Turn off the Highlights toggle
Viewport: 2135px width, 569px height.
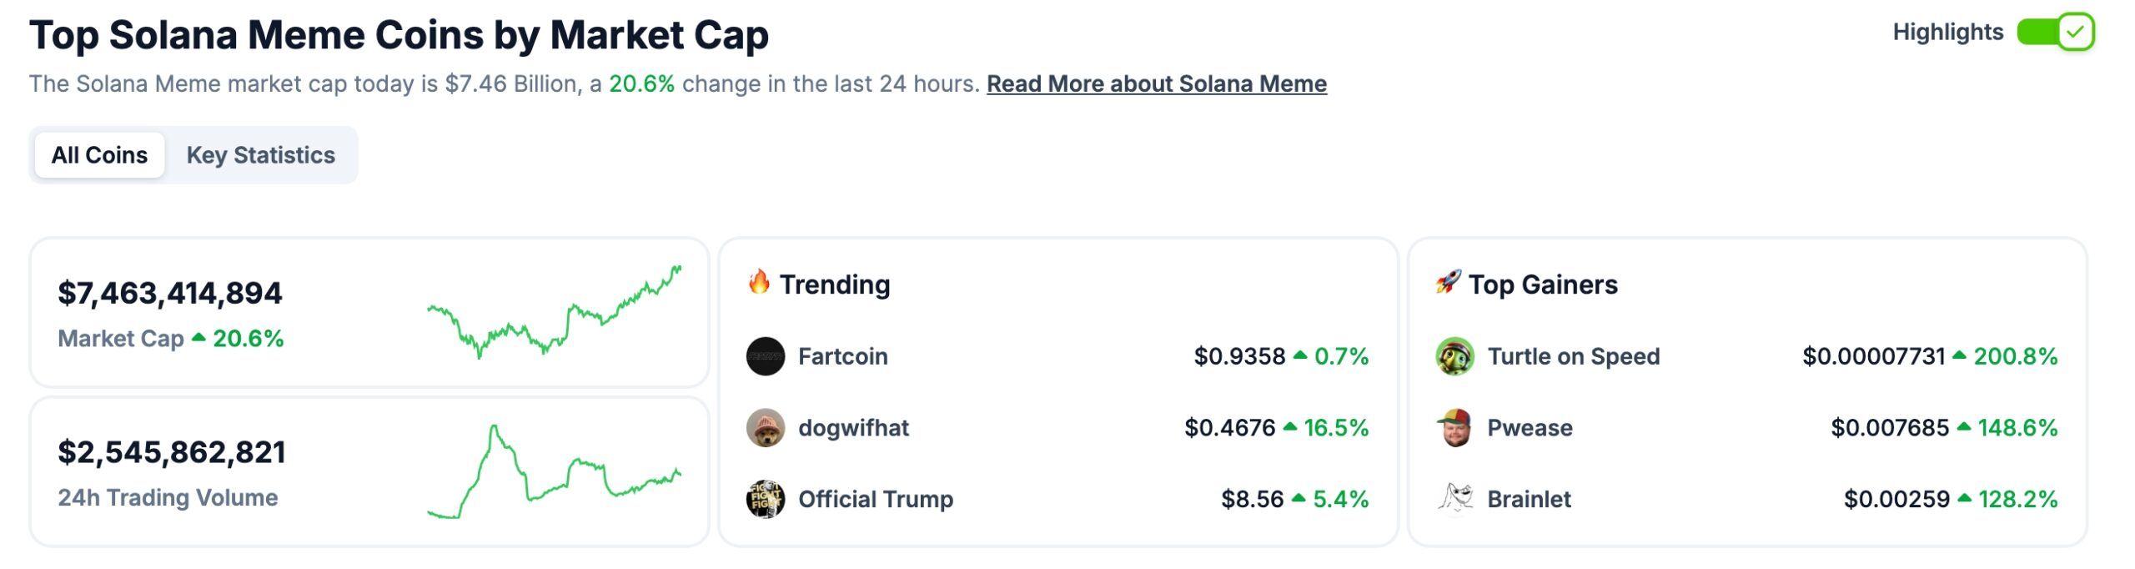[2055, 33]
